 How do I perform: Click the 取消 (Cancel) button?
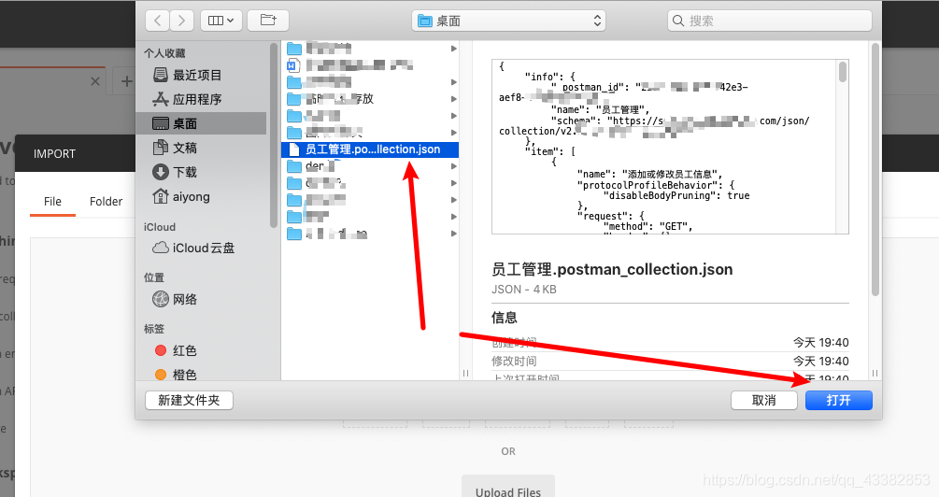[x=763, y=400]
